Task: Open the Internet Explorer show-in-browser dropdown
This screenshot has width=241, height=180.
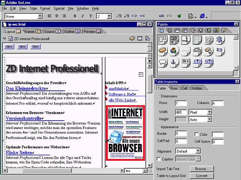Action: [x=204, y=16]
